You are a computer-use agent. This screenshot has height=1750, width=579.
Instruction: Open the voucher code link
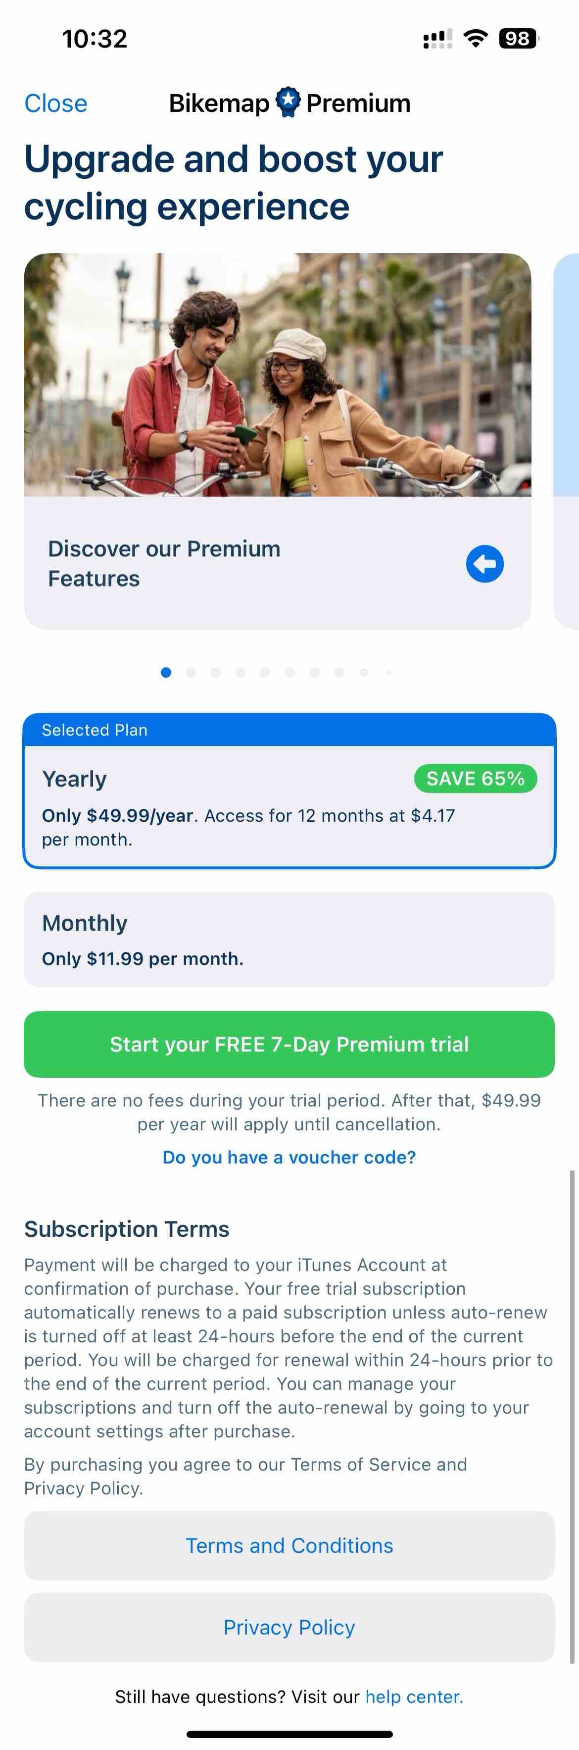(289, 1157)
